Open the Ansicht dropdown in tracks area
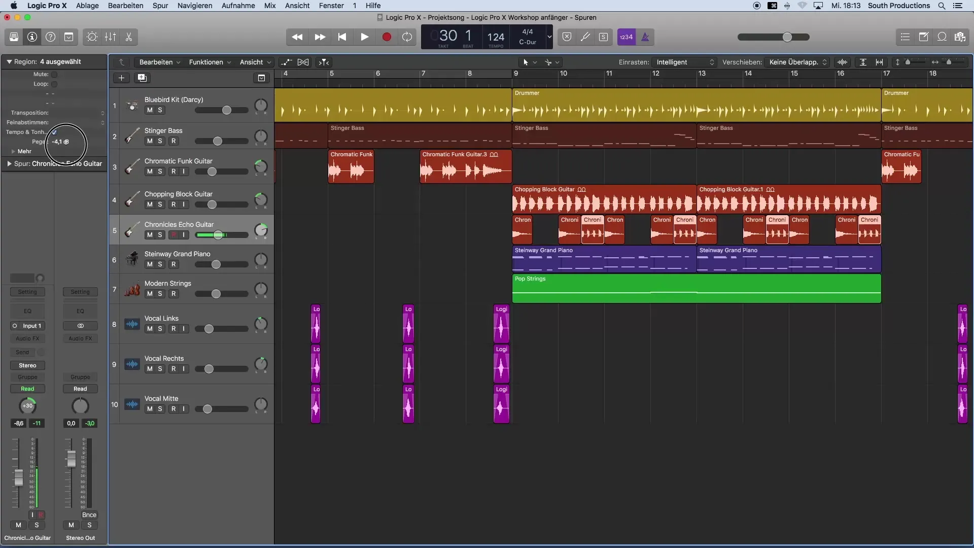 255,62
